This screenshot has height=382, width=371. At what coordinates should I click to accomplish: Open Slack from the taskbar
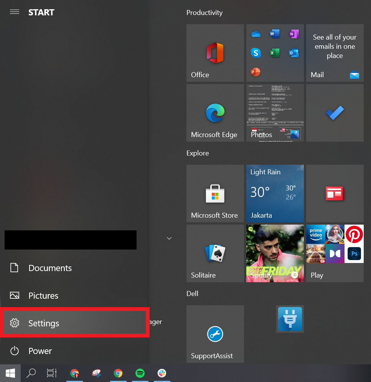pyautogui.click(x=162, y=373)
